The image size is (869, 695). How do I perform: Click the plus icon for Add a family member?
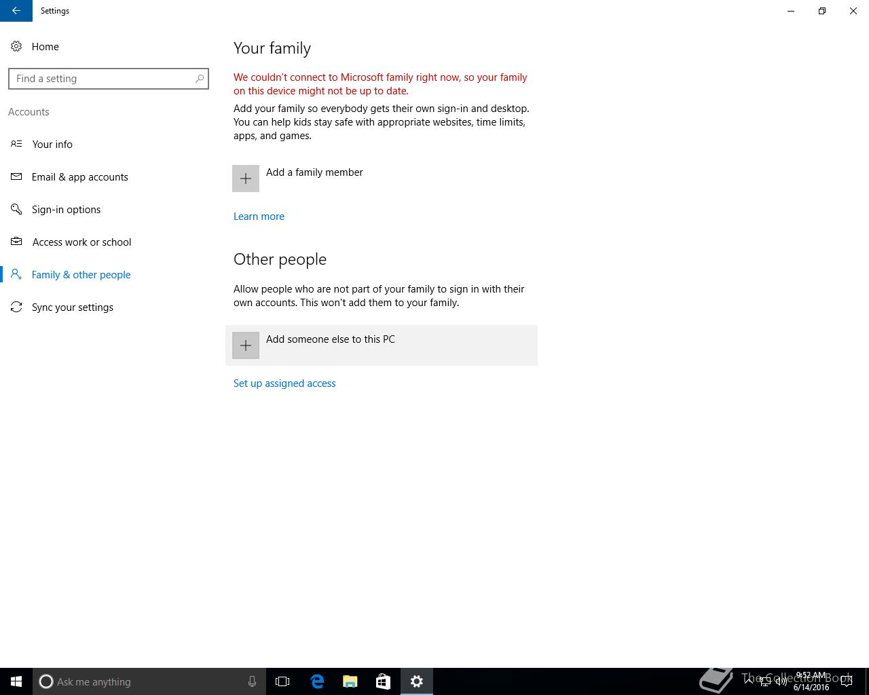(246, 179)
